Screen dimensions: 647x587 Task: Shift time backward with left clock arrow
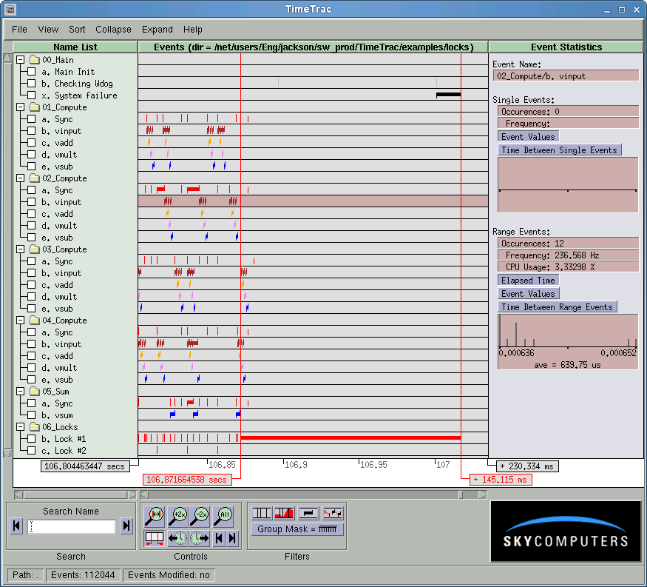point(177,538)
